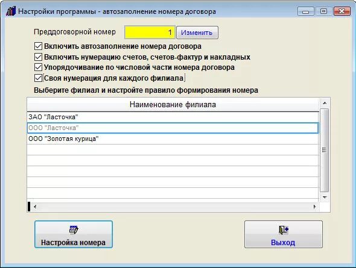This screenshot has height=268, width=356.
Task: Click the Изменить button
Action: (197, 33)
